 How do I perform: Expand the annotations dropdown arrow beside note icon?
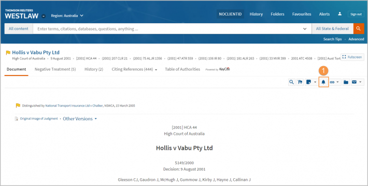click(315, 82)
